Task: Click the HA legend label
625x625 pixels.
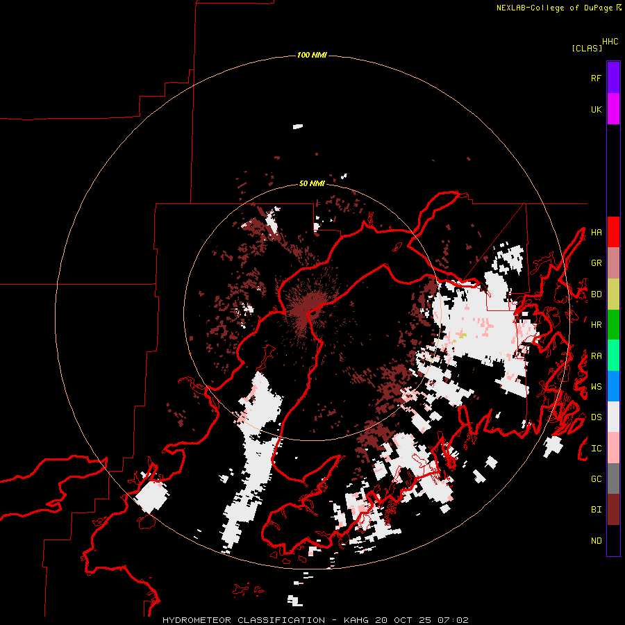Action: pyautogui.click(x=597, y=233)
